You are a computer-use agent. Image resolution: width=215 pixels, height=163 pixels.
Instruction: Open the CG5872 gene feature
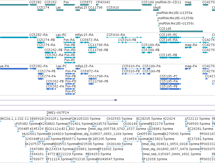coord(85,5)
